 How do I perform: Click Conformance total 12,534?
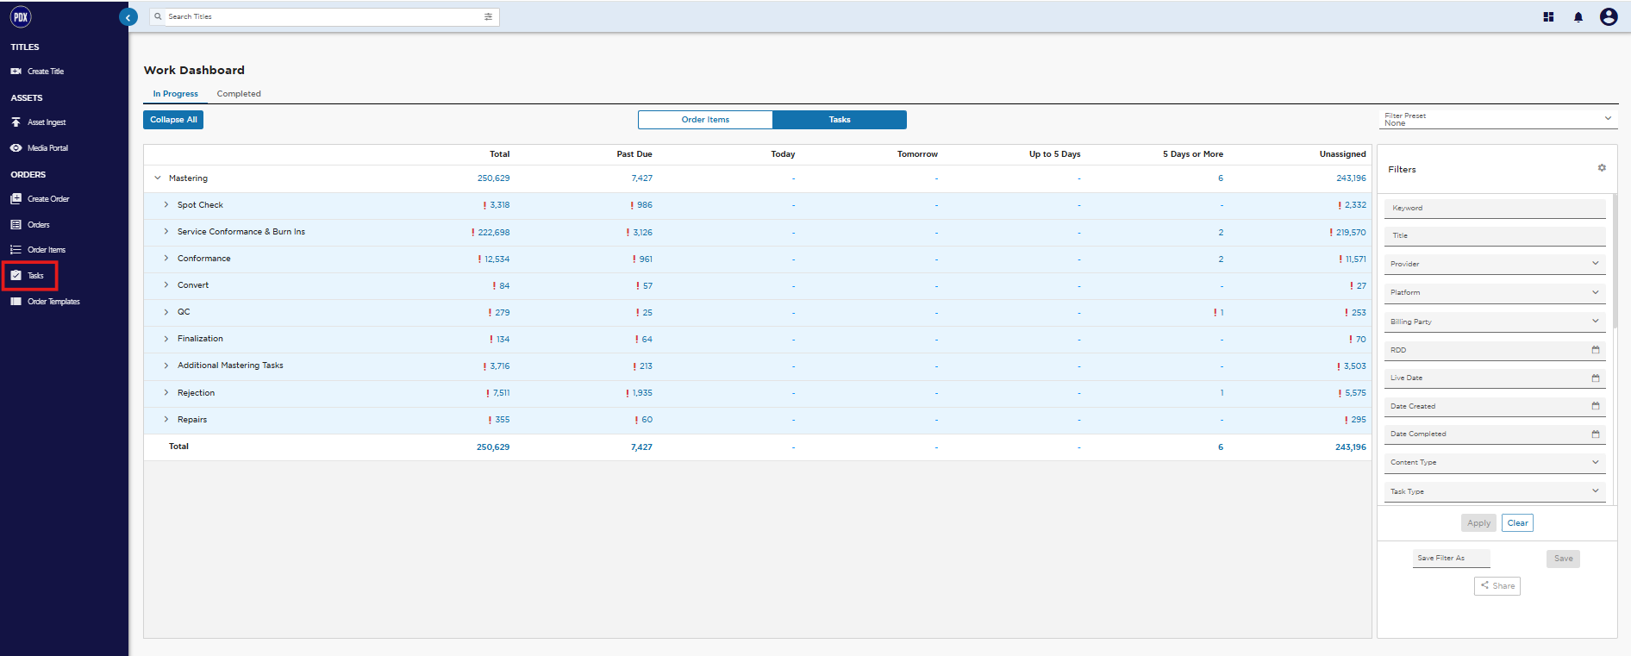point(497,259)
